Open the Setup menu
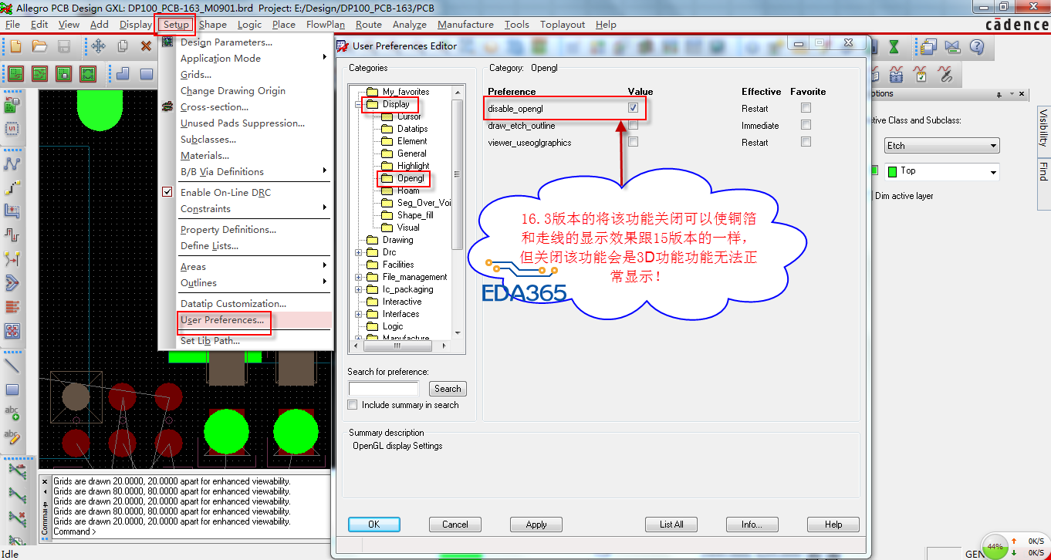 pyautogui.click(x=176, y=25)
